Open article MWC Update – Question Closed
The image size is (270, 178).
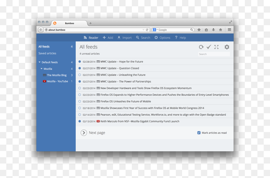120,68
